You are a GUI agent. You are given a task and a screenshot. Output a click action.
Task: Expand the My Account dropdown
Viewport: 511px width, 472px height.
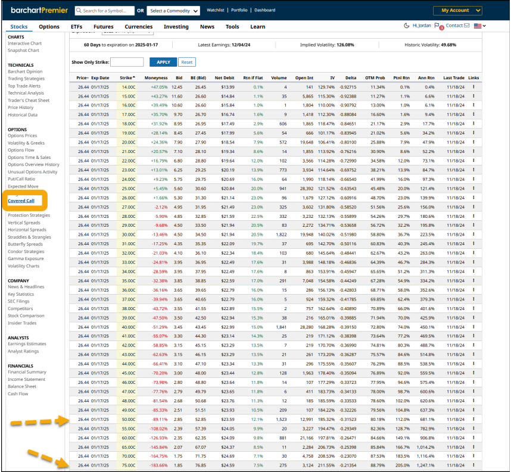tap(457, 11)
